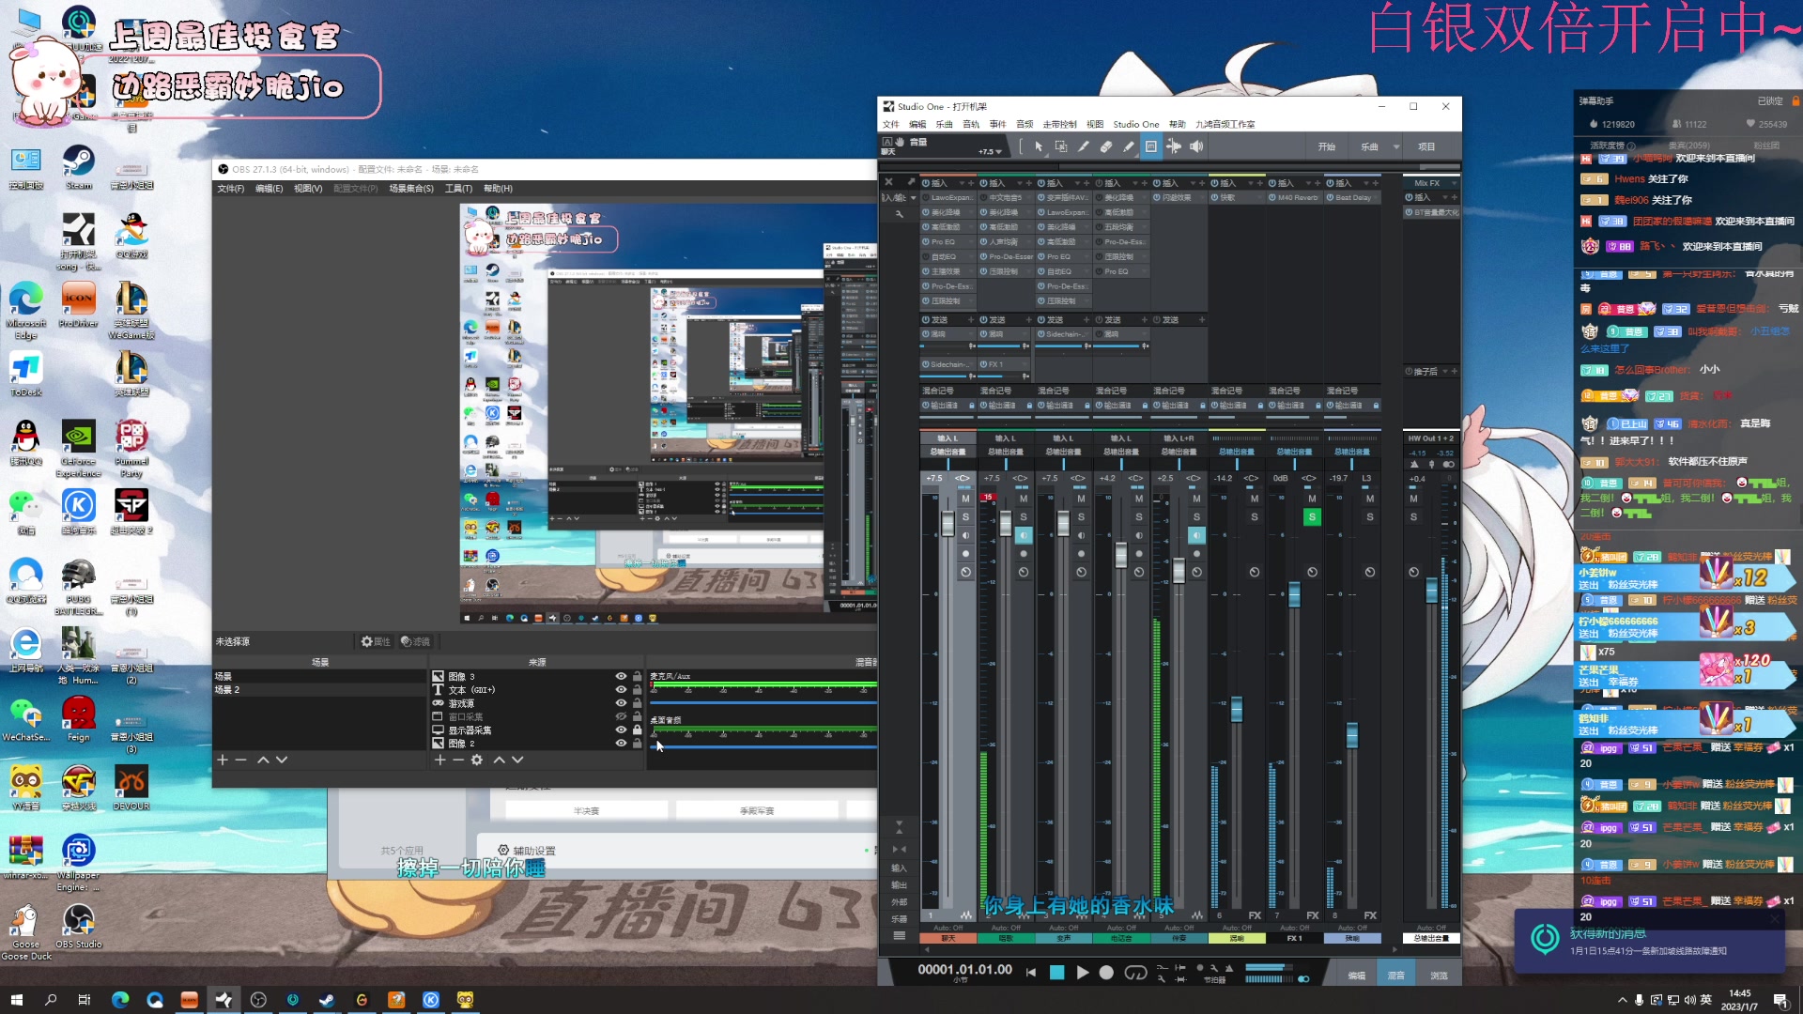
Task: Click the Record button in transport bar
Action: click(x=1106, y=973)
